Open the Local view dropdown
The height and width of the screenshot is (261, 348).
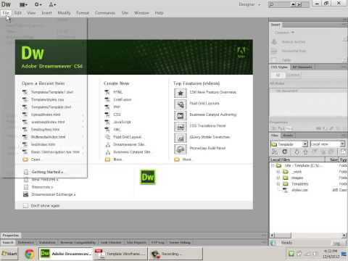342,144
